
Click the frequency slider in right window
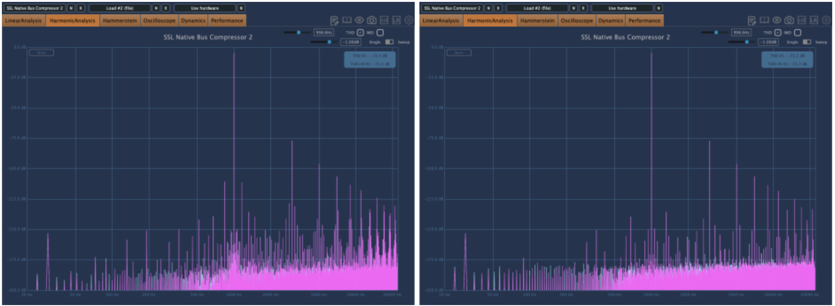tap(715, 32)
